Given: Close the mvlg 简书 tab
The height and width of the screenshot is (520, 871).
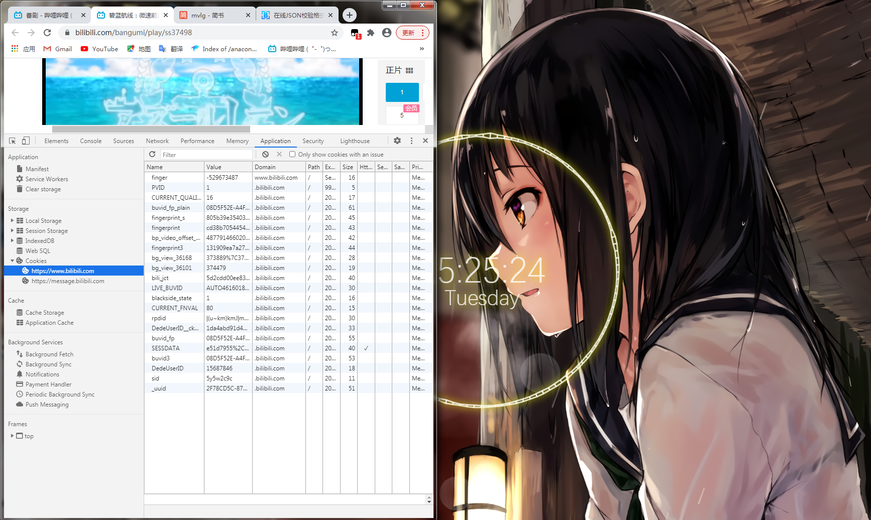Looking at the screenshot, I should 248,15.
